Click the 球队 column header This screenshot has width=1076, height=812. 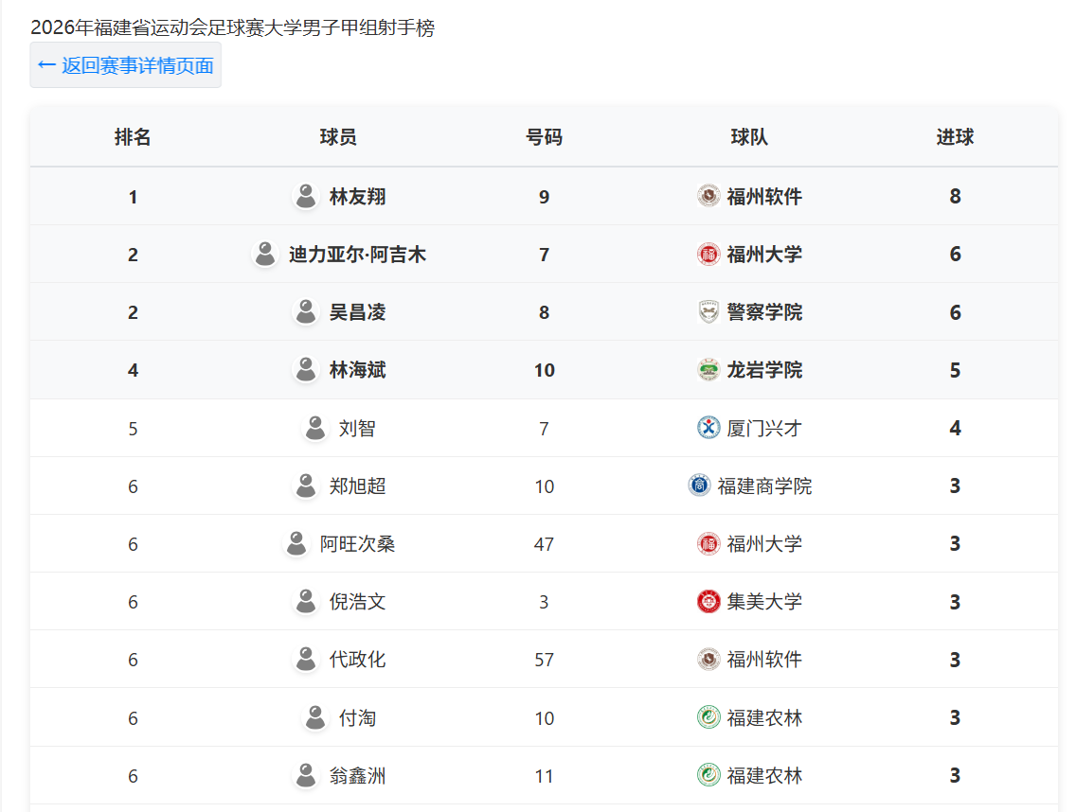click(749, 137)
